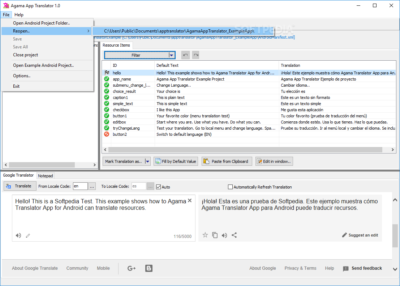The image size is (400, 286).
Task: Open the Mobile footer link
Action: point(103,268)
